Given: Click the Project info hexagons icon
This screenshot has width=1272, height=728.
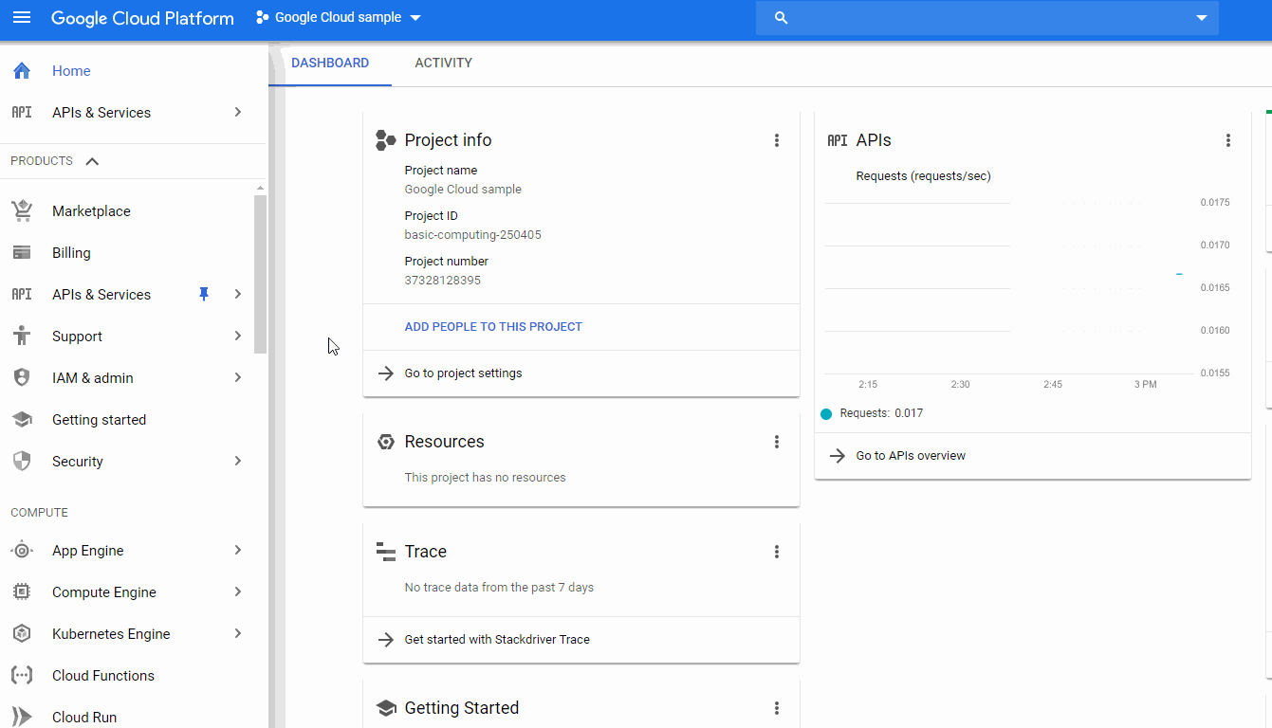Looking at the screenshot, I should 385,140.
